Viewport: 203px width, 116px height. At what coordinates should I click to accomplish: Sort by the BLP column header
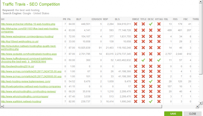click(x=79, y=19)
